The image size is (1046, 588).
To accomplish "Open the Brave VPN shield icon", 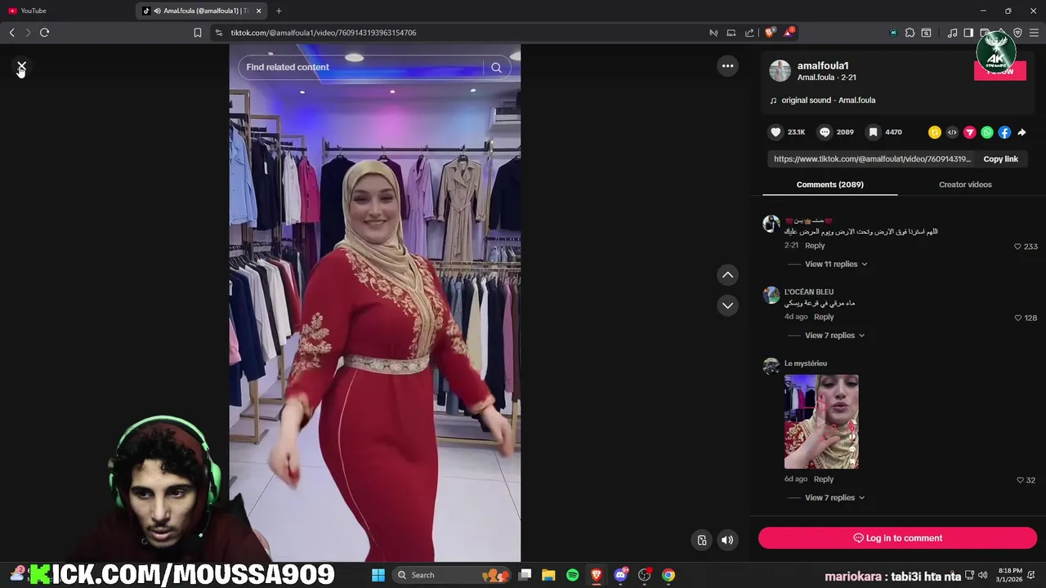I will [x=1017, y=33].
